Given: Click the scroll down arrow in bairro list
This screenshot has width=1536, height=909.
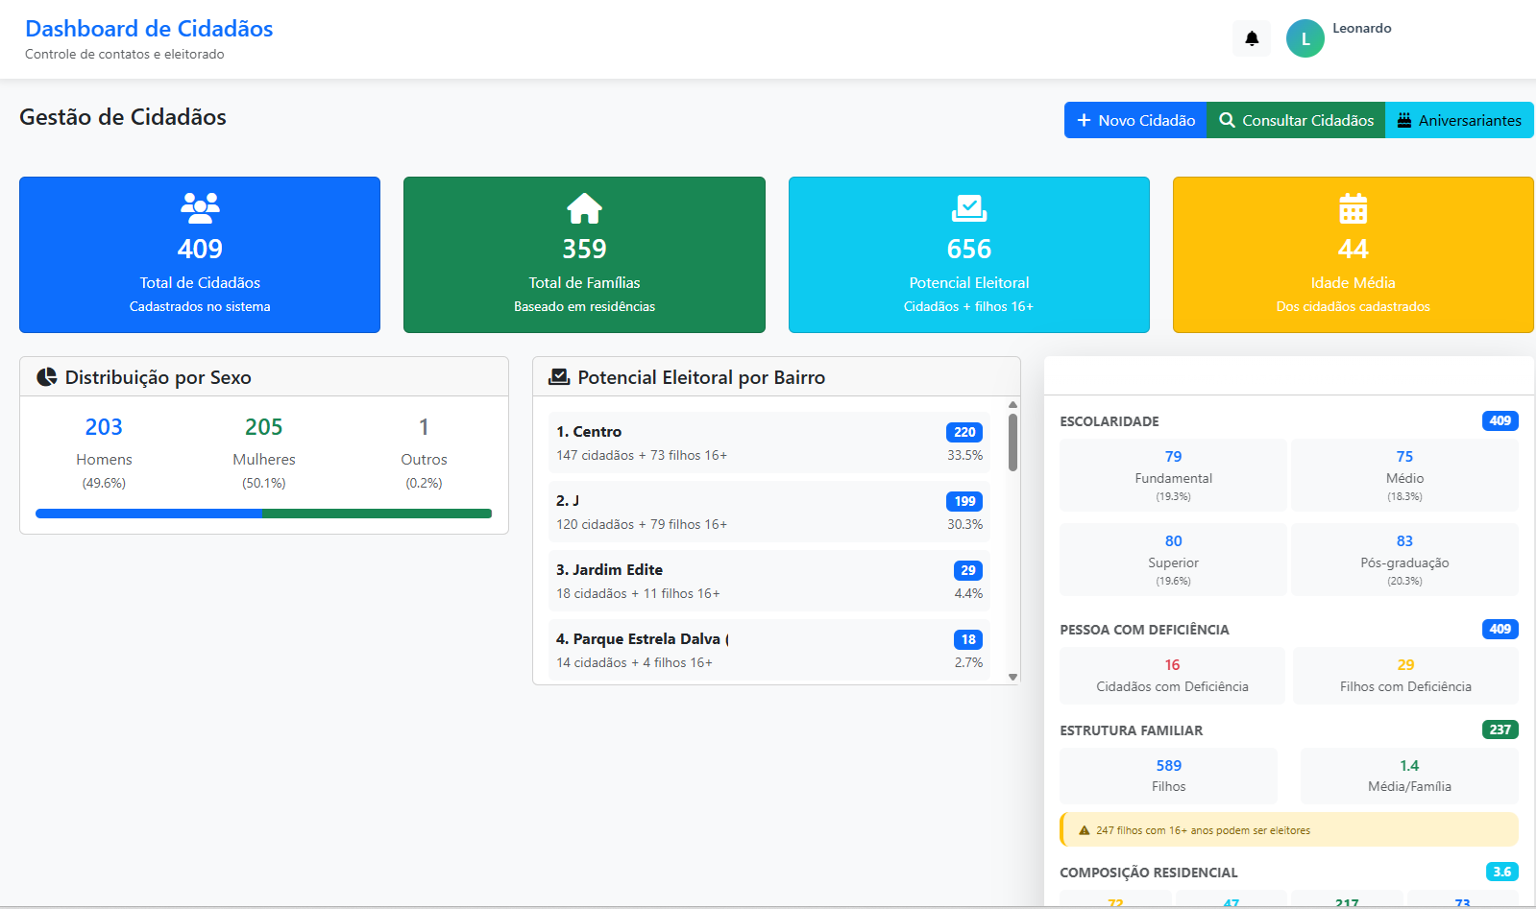Looking at the screenshot, I should [x=1012, y=677].
